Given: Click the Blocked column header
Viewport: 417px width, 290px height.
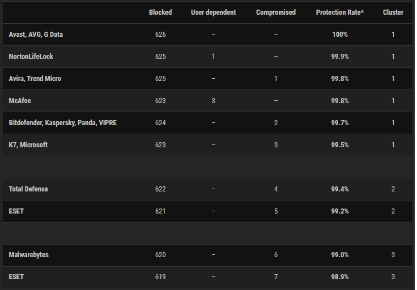Looking at the screenshot, I should [x=160, y=12].
